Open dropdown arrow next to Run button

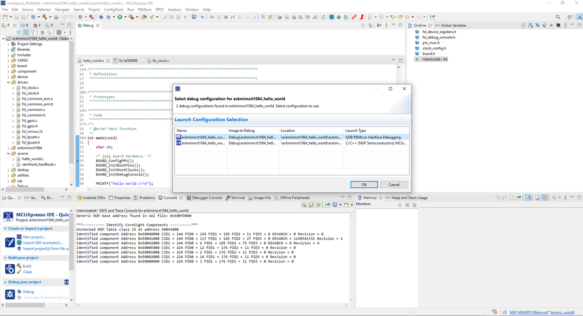click(125, 17)
